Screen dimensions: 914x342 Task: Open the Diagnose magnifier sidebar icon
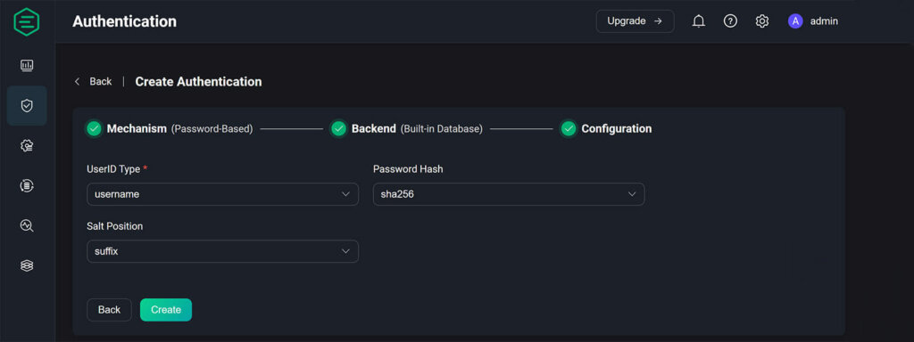click(x=27, y=225)
